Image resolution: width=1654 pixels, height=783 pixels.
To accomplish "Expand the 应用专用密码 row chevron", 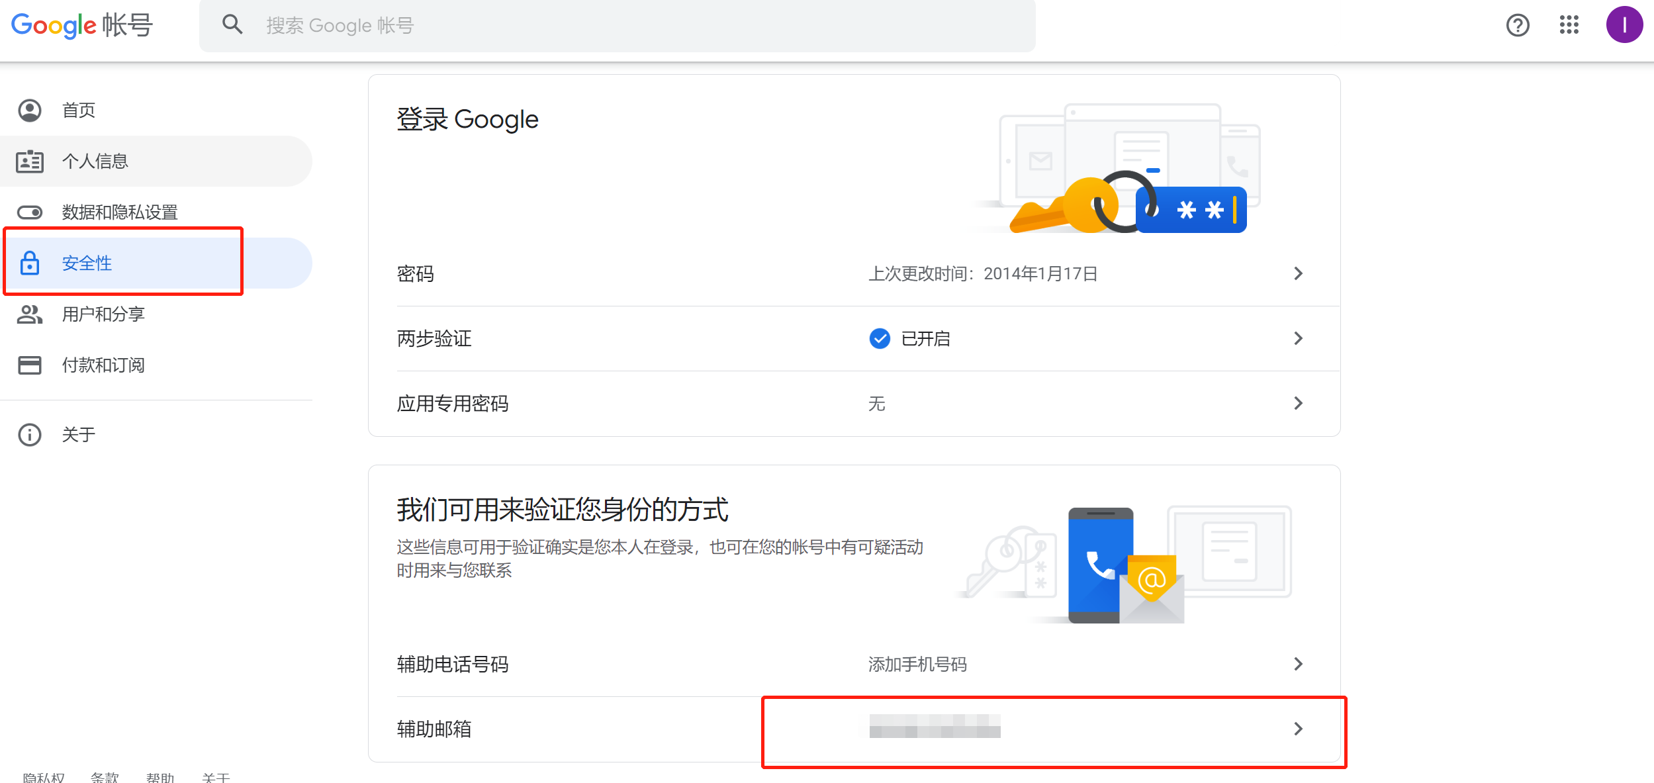I will pos(1298,403).
